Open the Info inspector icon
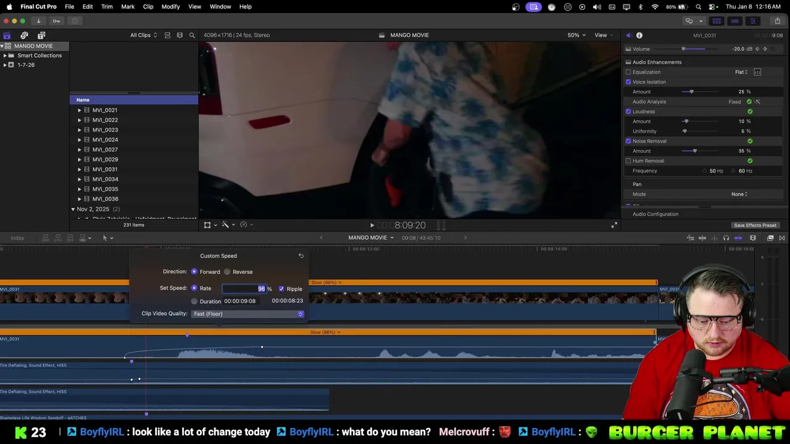 click(639, 35)
